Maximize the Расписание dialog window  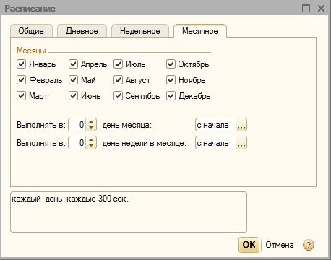tap(306, 9)
